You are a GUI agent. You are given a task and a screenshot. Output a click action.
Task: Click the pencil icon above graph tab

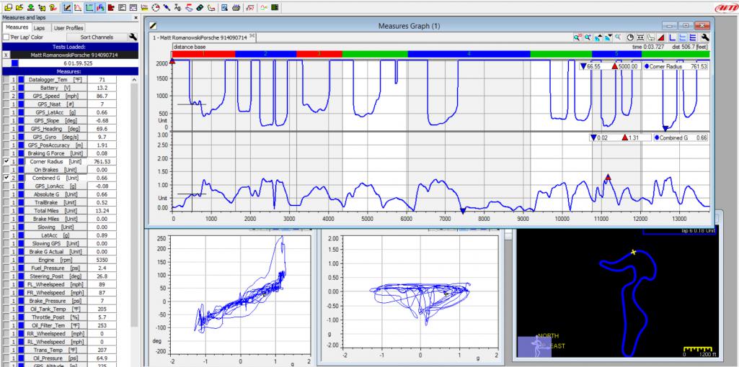tap(153, 27)
